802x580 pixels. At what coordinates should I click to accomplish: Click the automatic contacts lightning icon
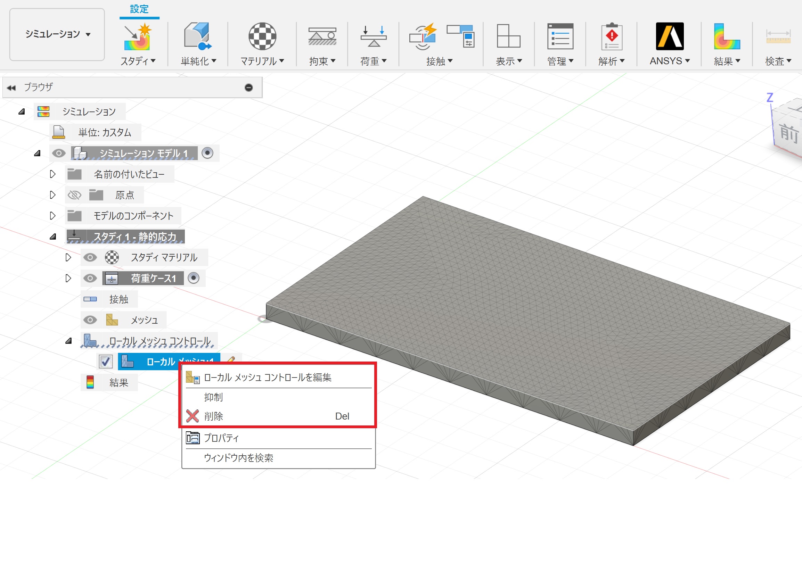[x=423, y=36]
